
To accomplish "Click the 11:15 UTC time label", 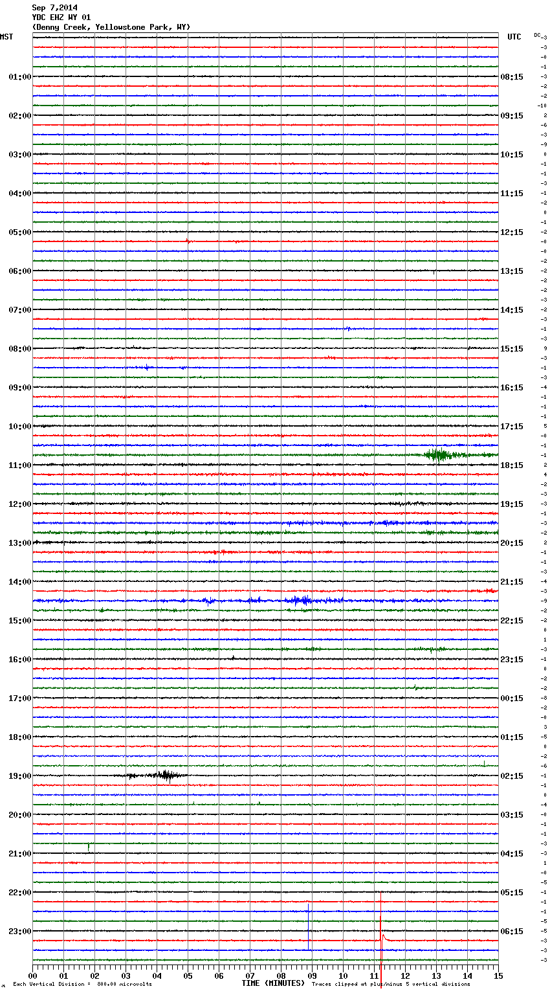I will pyautogui.click(x=512, y=194).
